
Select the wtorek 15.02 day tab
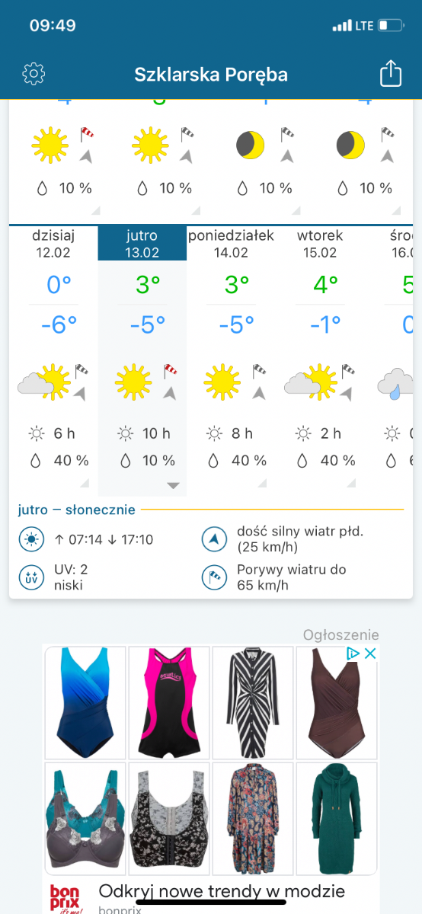click(x=320, y=244)
